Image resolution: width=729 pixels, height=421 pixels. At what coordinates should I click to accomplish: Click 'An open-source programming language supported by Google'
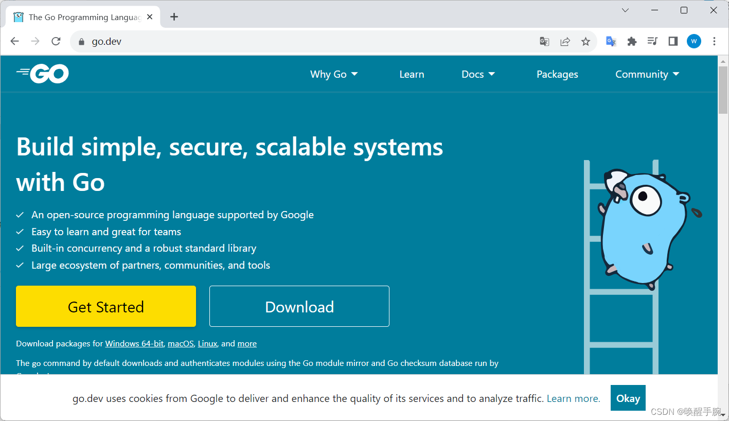tap(172, 215)
